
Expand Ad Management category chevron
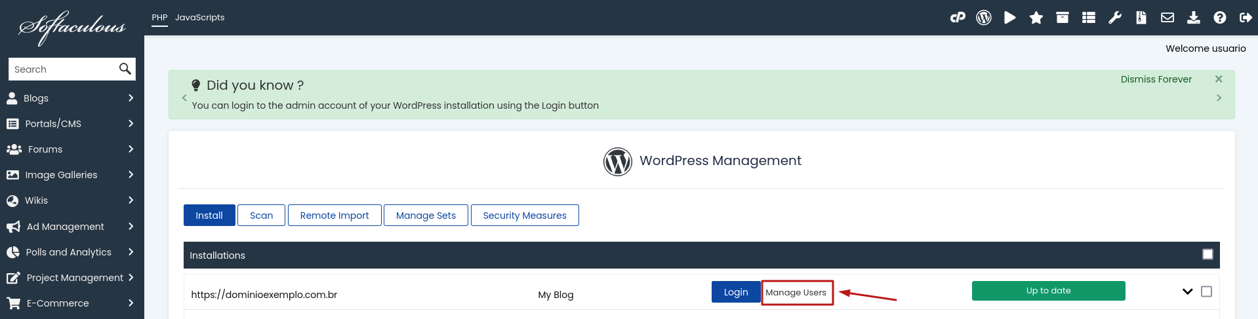[131, 227]
